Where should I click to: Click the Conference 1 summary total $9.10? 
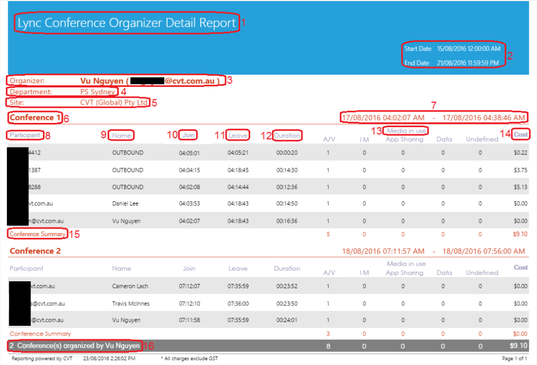click(520, 234)
